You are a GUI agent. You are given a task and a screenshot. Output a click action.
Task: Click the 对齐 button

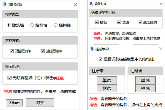[x=40, y=103]
